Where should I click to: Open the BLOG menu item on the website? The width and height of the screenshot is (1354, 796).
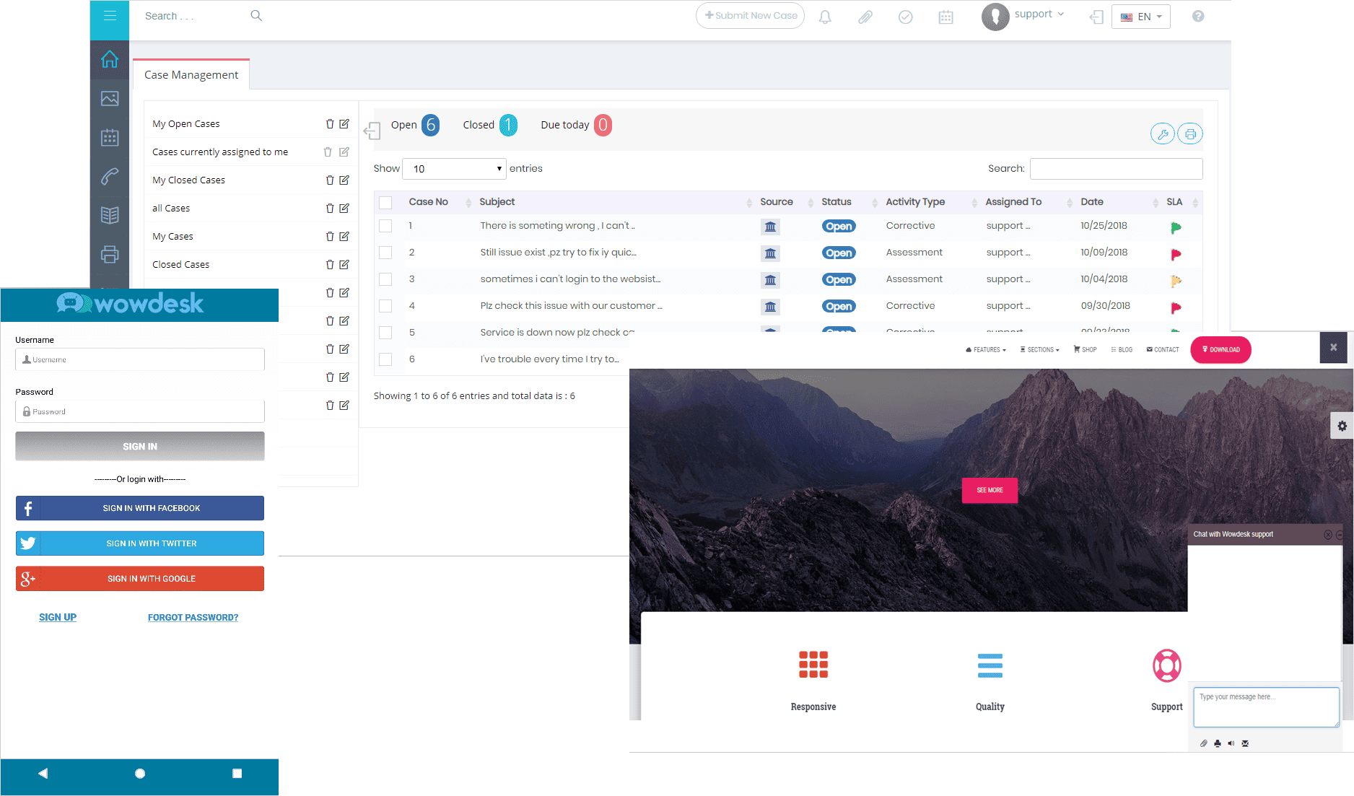pyautogui.click(x=1122, y=349)
